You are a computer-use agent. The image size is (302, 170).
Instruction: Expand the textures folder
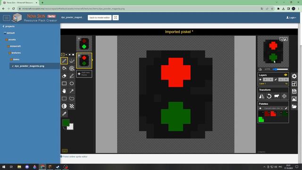15,53
